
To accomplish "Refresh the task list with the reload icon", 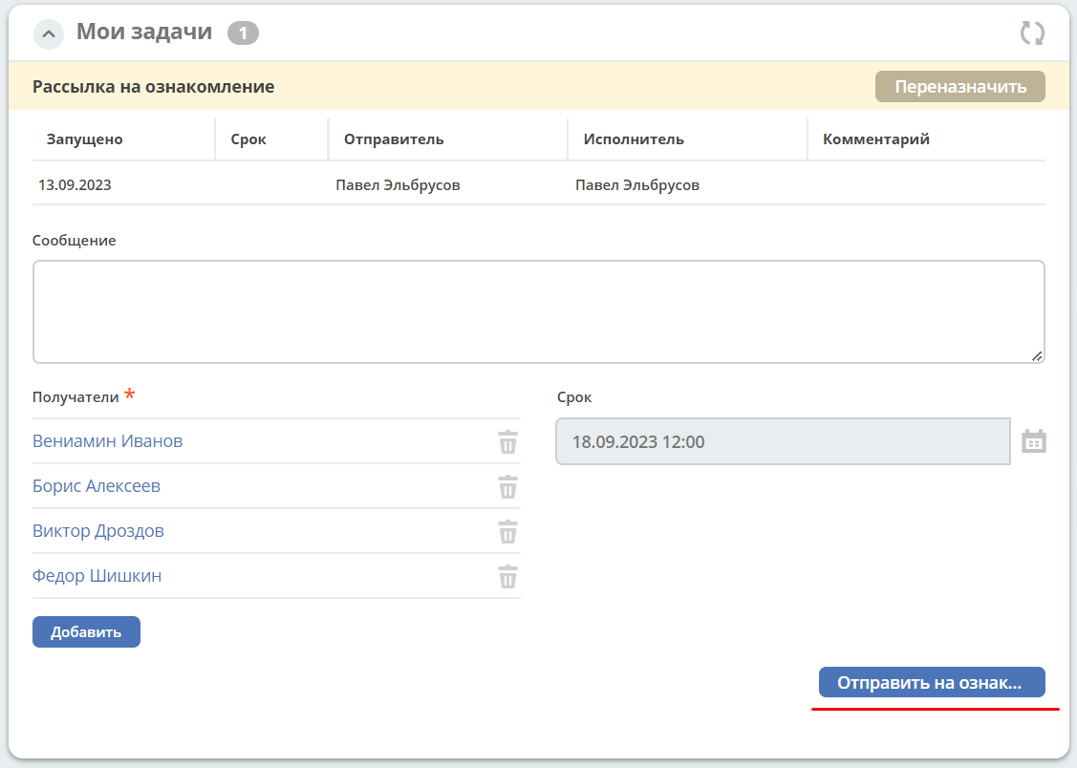I will pos(1032,32).
